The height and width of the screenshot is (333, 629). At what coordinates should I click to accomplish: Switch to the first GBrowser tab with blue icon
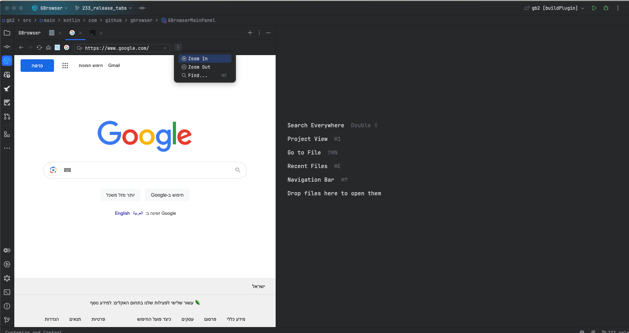[52, 33]
